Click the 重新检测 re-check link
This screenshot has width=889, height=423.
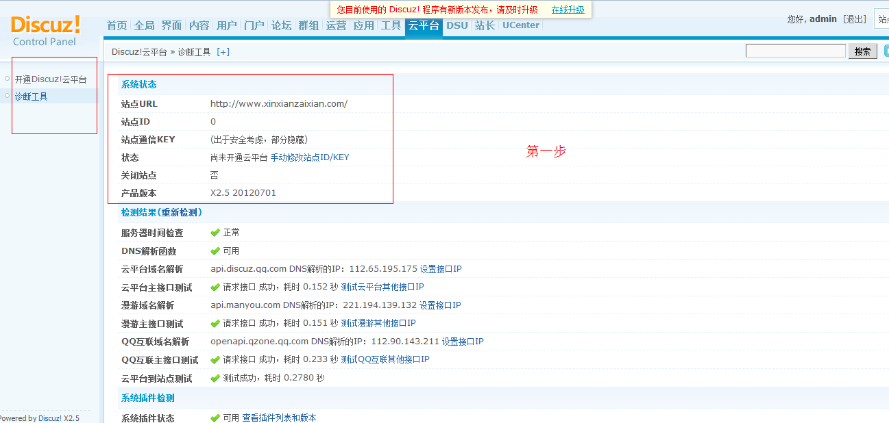(181, 212)
